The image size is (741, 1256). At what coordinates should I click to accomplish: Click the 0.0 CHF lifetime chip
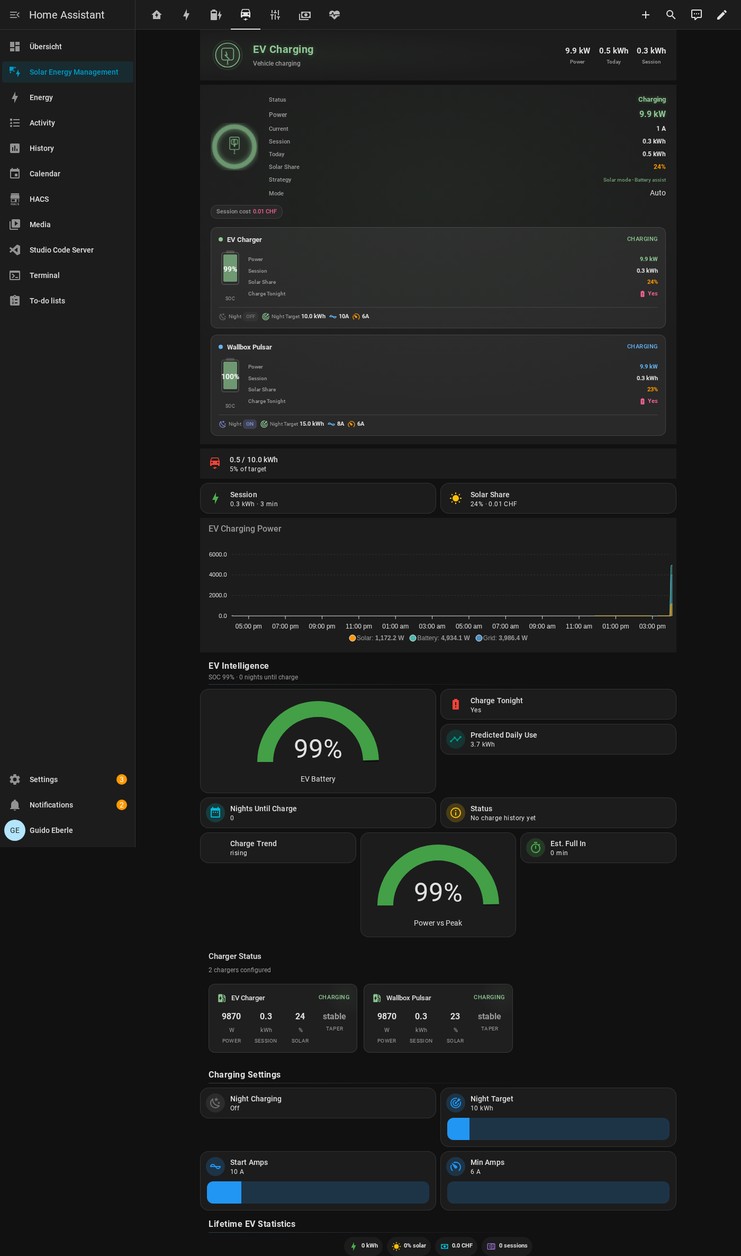[456, 1246]
